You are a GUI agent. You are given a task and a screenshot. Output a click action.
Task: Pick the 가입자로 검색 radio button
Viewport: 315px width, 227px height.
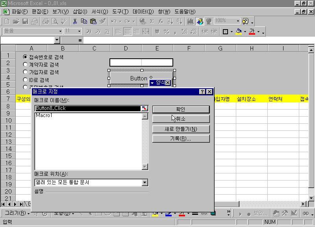(26, 72)
